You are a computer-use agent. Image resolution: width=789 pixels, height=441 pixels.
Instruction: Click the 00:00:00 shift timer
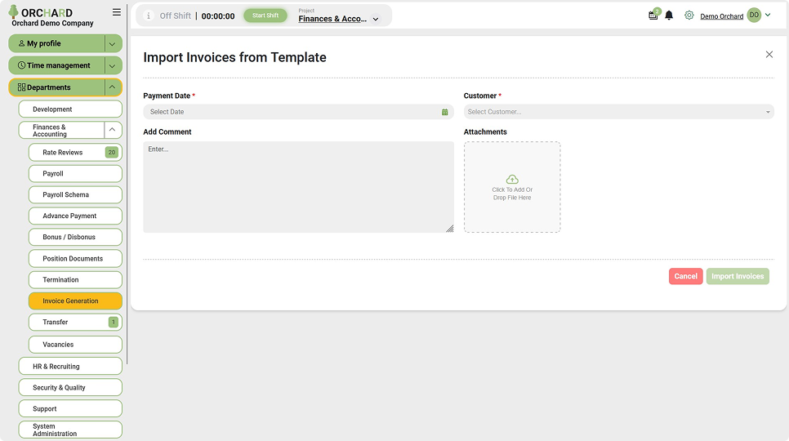(x=218, y=16)
